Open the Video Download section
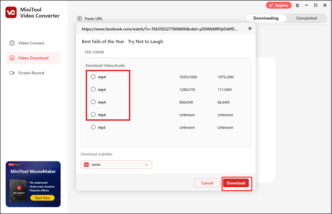Screen dimensions: 332x214 pyautogui.click(x=33, y=58)
